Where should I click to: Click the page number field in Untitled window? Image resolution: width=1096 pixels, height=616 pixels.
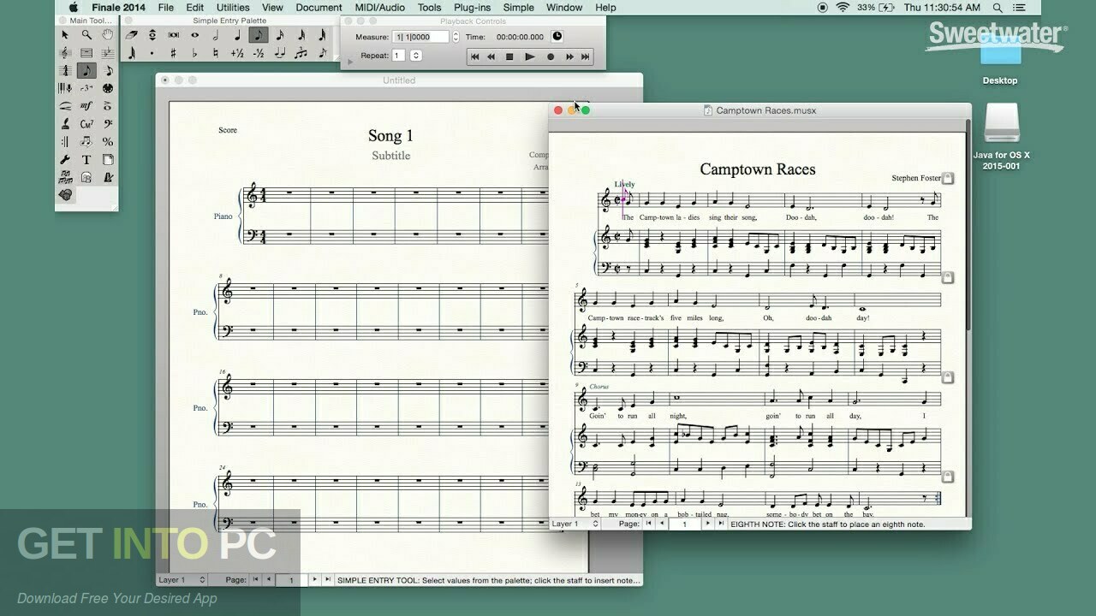click(291, 579)
